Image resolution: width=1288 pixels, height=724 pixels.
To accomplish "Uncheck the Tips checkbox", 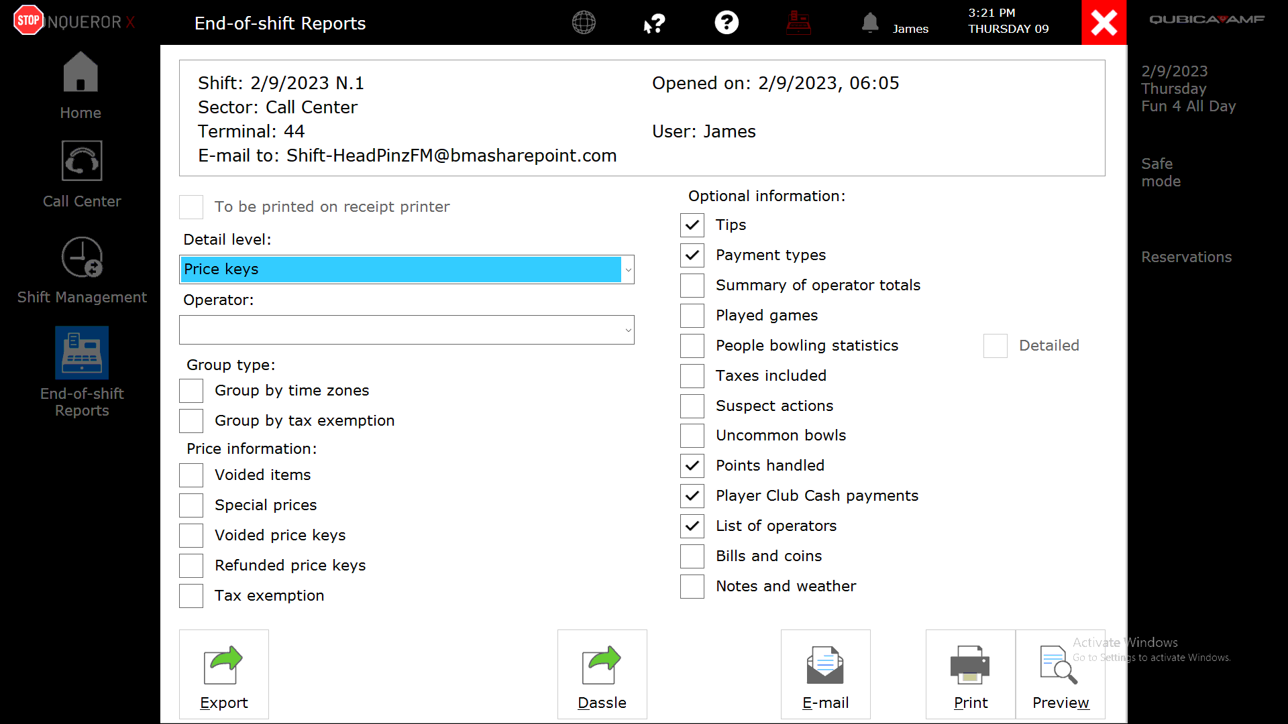I will pos(692,225).
